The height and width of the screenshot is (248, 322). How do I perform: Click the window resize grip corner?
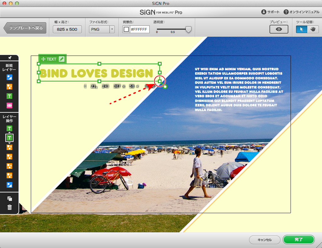click(319, 245)
